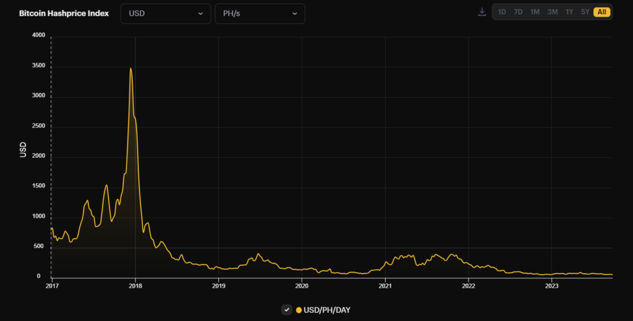633x321 pixels.
Task: Click the chart peak near 3500 USD
Action: [x=130, y=69]
